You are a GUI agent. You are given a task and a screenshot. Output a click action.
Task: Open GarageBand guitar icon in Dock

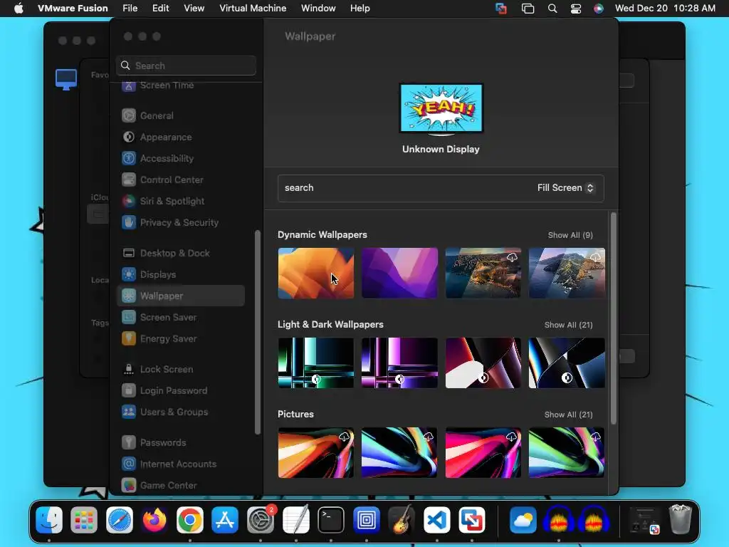click(402, 519)
